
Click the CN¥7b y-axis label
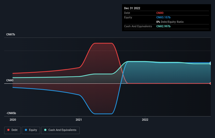(10, 34)
